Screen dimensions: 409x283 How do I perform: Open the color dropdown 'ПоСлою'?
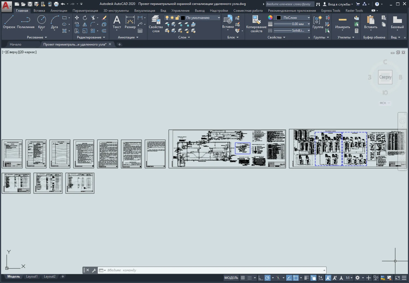pyautogui.click(x=292, y=18)
